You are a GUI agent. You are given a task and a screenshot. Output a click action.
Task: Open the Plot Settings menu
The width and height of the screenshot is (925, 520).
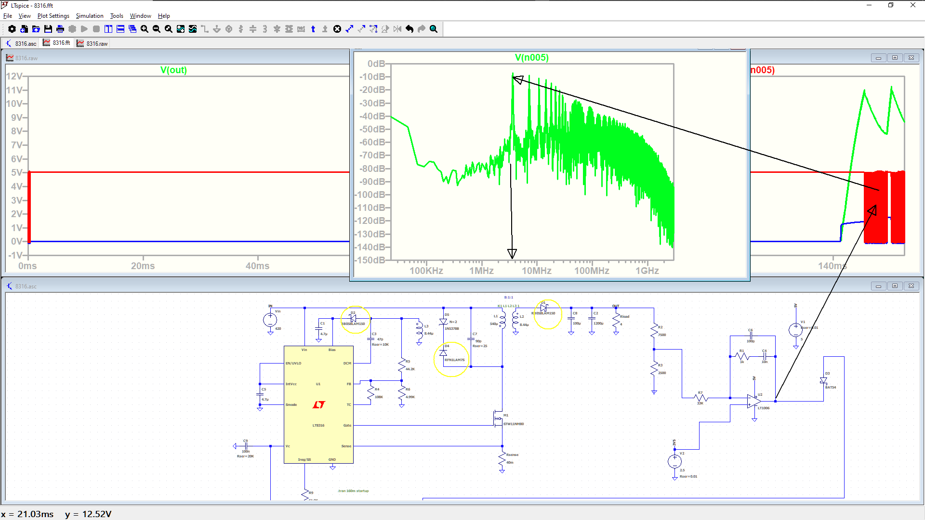click(x=53, y=16)
